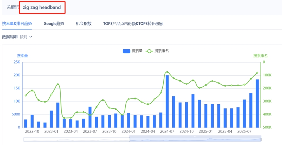Click the chevron arrow next to 按月
The width and height of the screenshot is (282, 145).
tap(31, 37)
